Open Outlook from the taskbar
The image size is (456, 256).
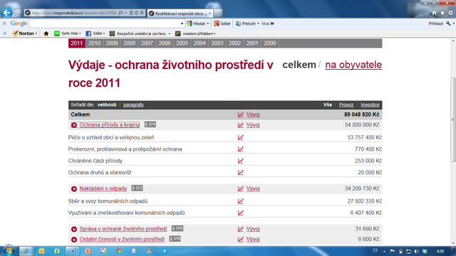tap(41, 251)
